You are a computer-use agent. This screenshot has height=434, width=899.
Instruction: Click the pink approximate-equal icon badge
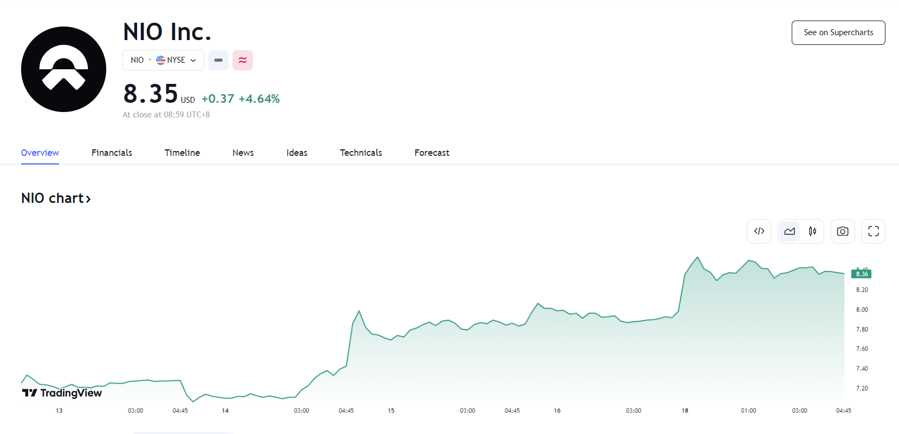[x=243, y=60]
